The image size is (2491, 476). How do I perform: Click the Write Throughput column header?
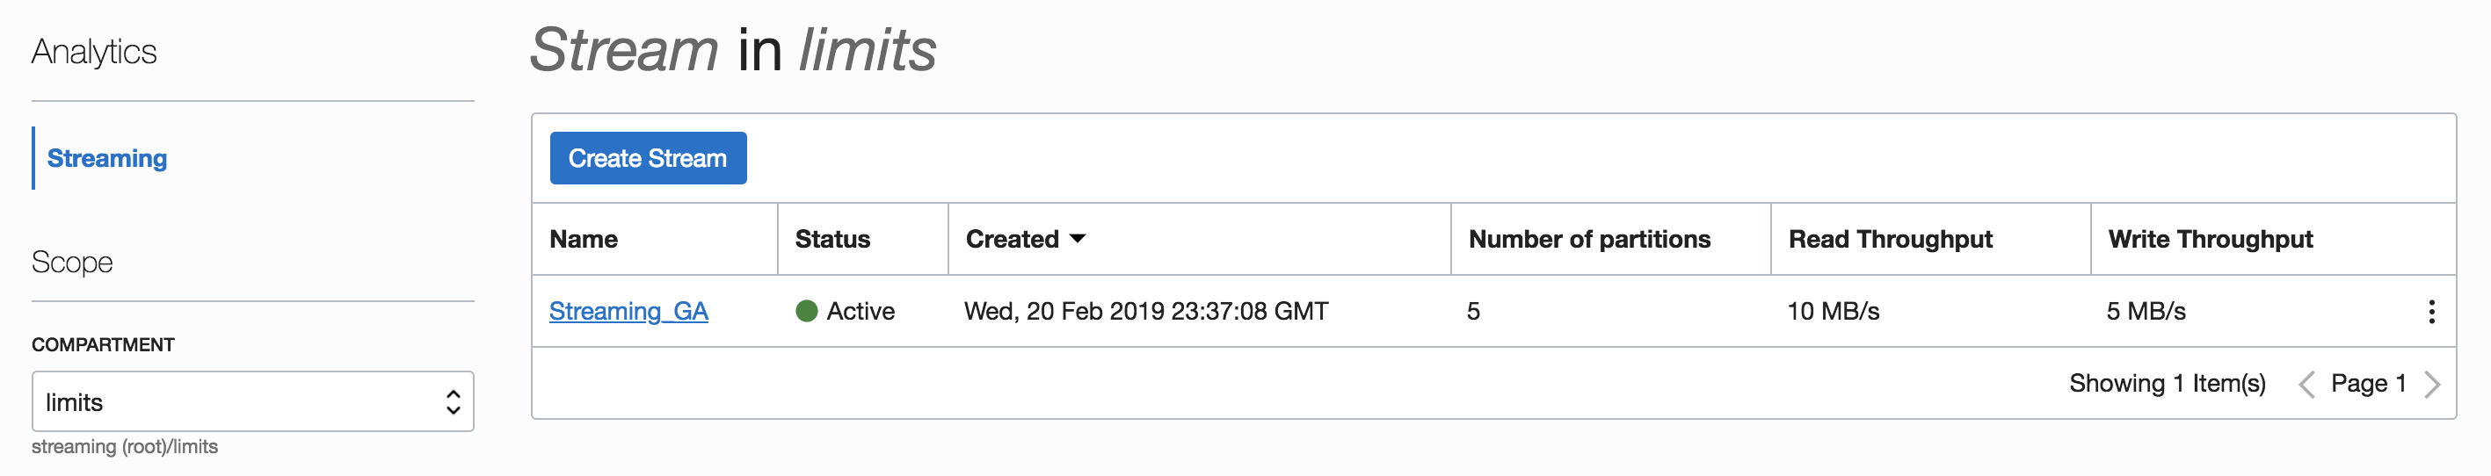[x=2210, y=240]
